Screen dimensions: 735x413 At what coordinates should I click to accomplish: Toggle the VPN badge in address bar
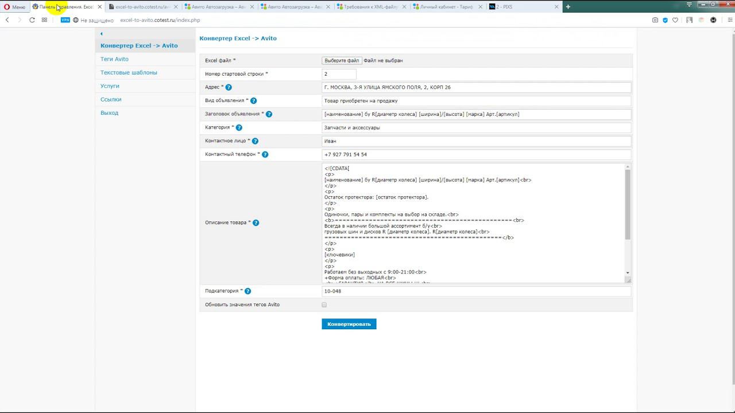[x=65, y=20]
